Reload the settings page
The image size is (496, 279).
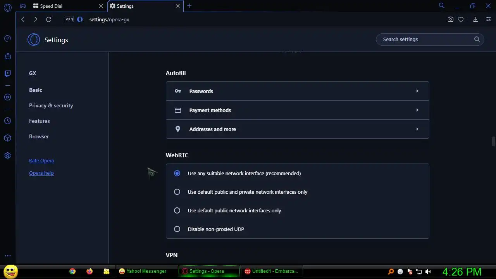coord(48,19)
